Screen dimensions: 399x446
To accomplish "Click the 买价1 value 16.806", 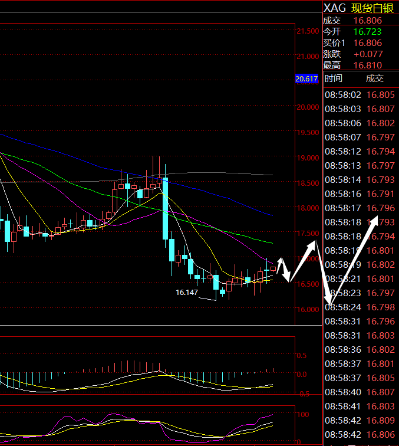I will [x=367, y=43].
